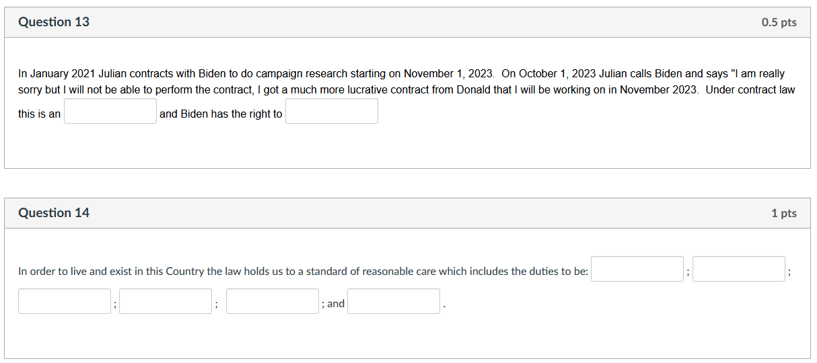This screenshot has width=817, height=363.
Task: Click the "In January 2021" opening words
Action: click(x=52, y=73)
